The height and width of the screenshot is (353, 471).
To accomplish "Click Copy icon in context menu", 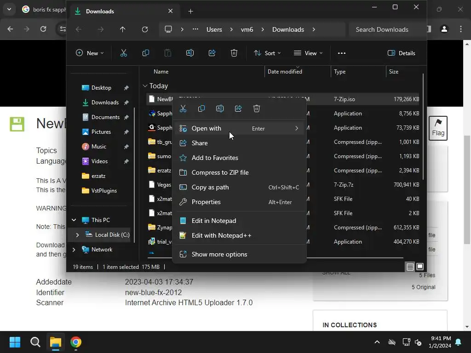I will pos(201,108).
